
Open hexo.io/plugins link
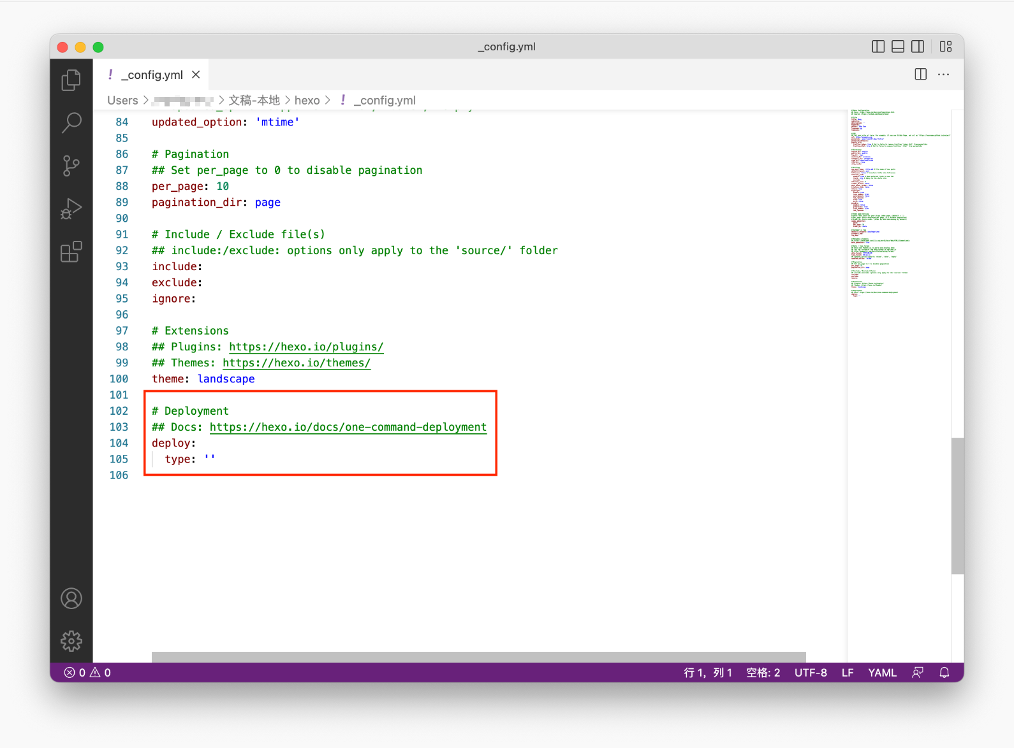point(306,347)
